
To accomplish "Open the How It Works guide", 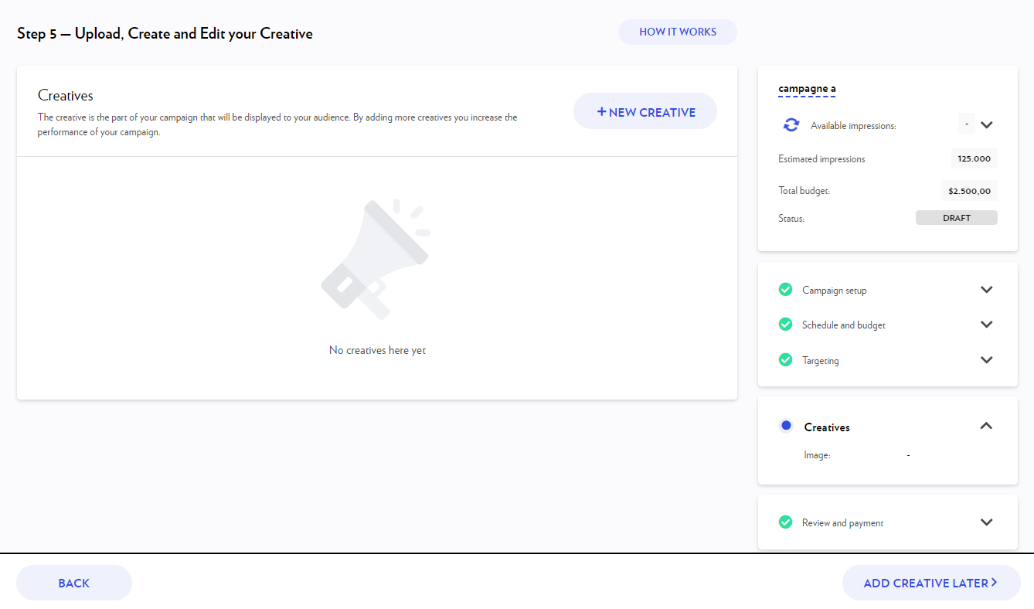I will click(x=677, y=32).
